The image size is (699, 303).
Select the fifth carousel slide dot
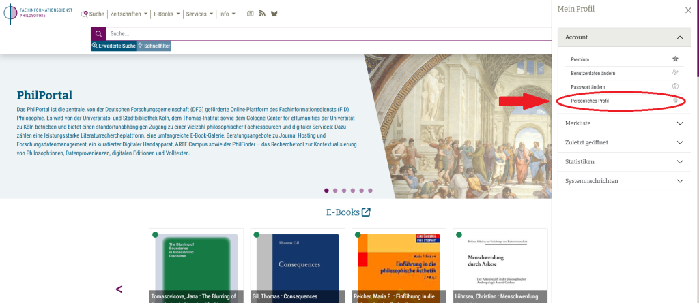point(362,191)
